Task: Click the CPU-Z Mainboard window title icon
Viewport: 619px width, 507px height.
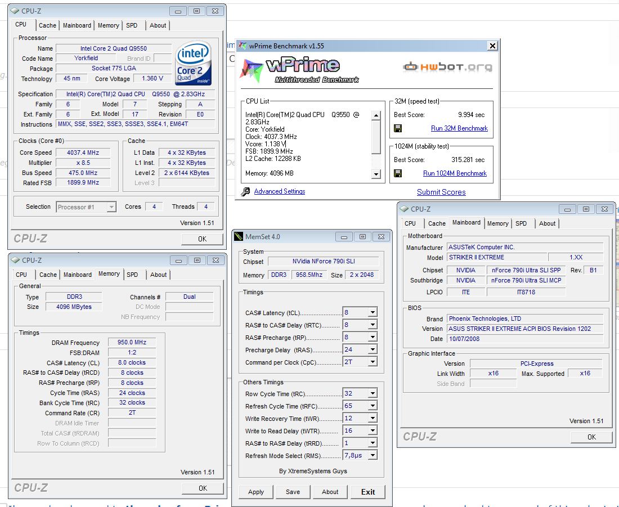Action: tap(404, 209)
